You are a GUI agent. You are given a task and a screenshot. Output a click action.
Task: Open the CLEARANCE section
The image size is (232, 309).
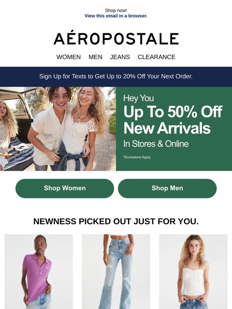[156, 57]
